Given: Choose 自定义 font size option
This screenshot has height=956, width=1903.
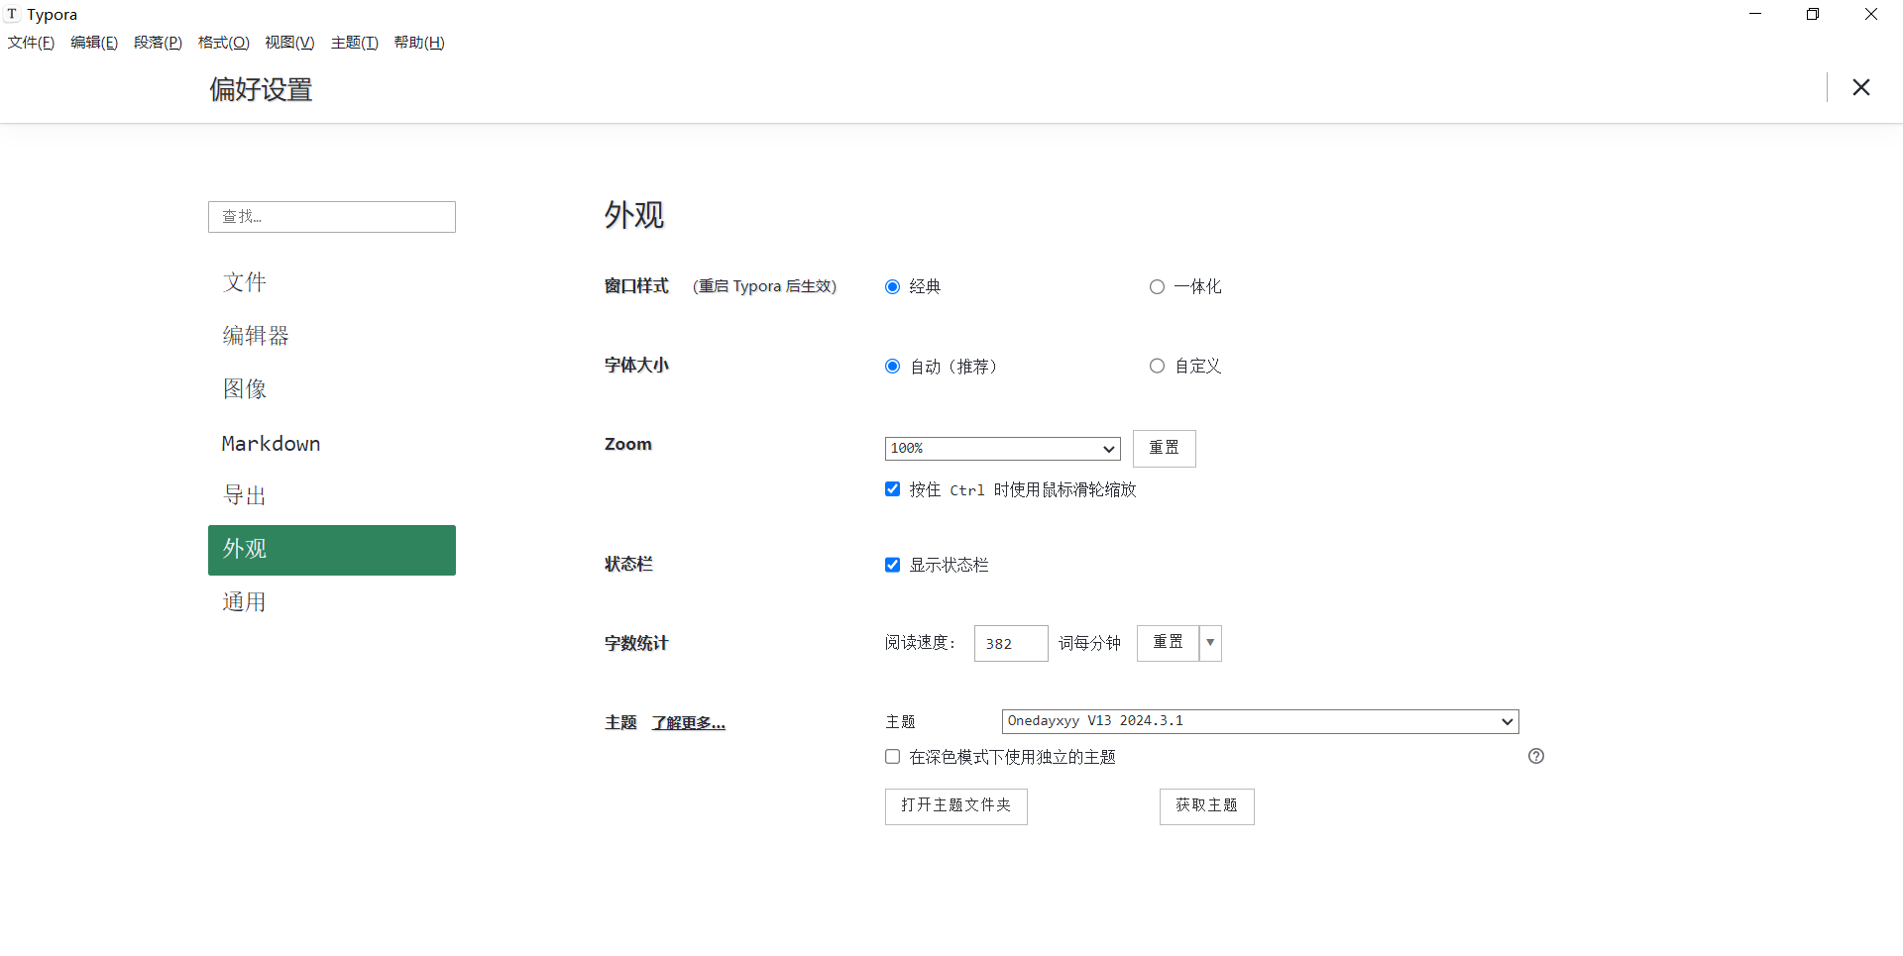Looking at the screenshot, I should coord(1157,366).
